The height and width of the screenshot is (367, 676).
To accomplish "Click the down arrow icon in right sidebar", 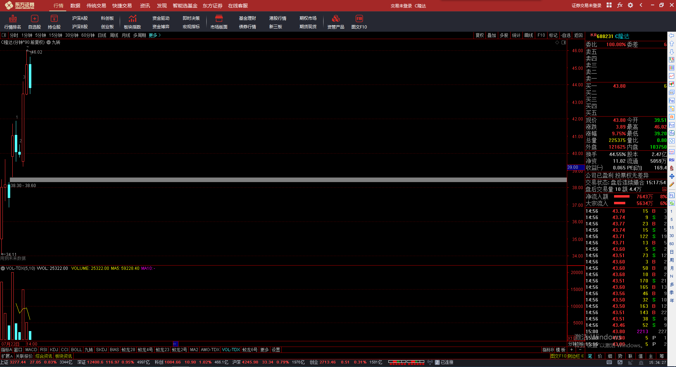I will 672,52.
